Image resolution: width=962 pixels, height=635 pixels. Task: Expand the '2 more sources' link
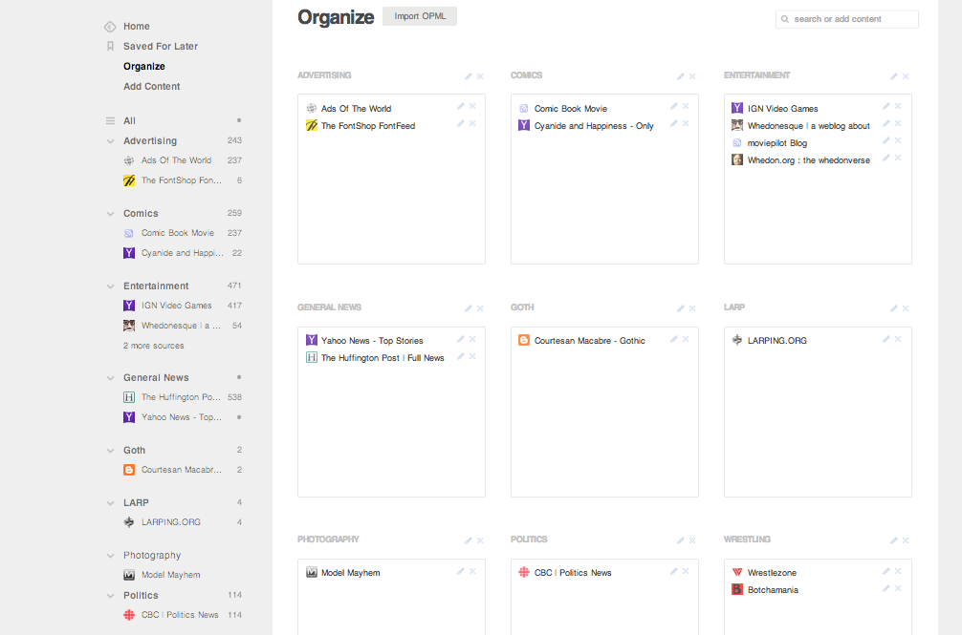(154, 346)
